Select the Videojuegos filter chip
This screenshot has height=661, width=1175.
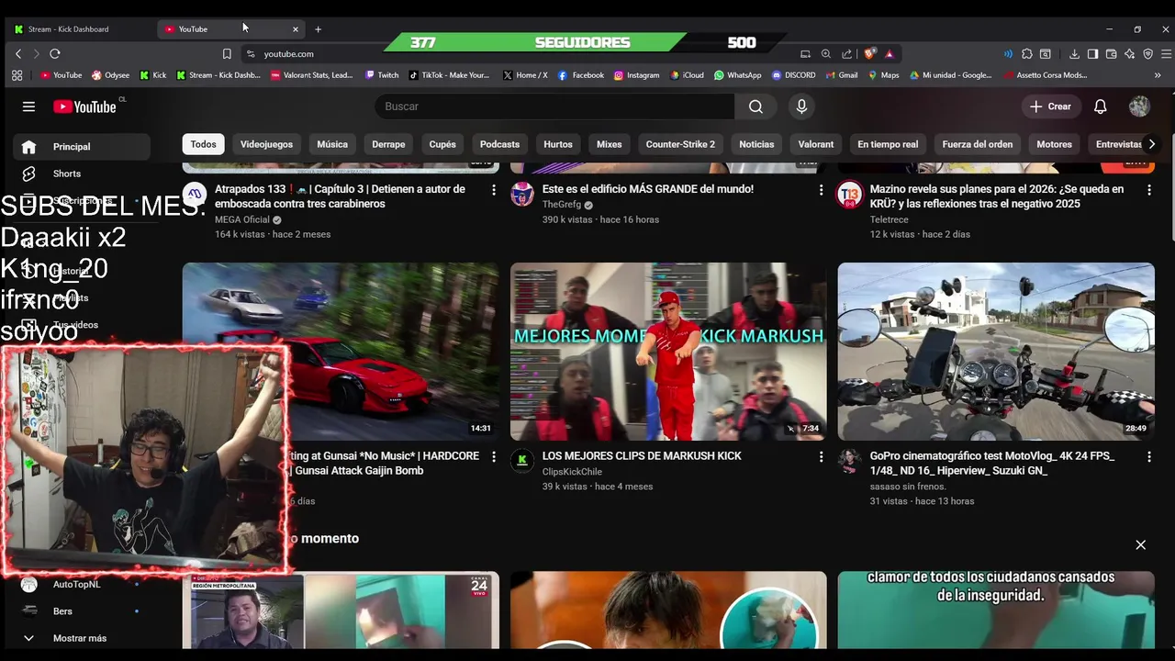[266, 144]
